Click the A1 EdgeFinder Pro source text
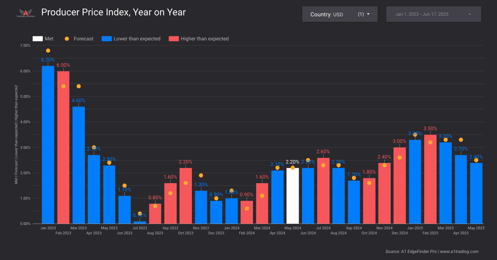 point(432,251)
